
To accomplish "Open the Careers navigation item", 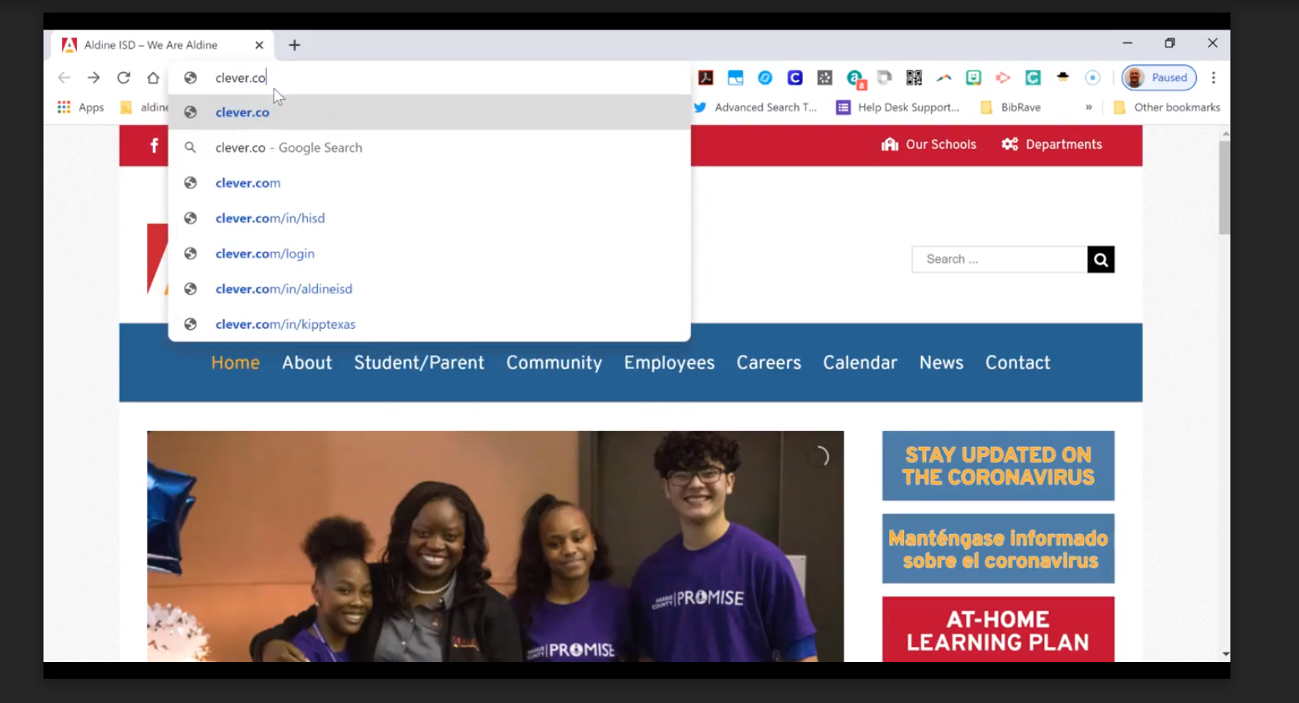I will click(x=769, y=362).
